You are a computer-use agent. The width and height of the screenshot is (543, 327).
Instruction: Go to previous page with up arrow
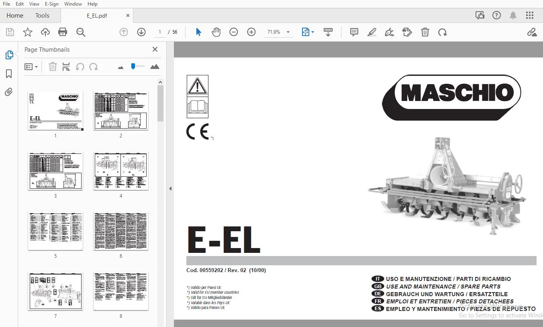pyautogui.click(x=124, y=32)
